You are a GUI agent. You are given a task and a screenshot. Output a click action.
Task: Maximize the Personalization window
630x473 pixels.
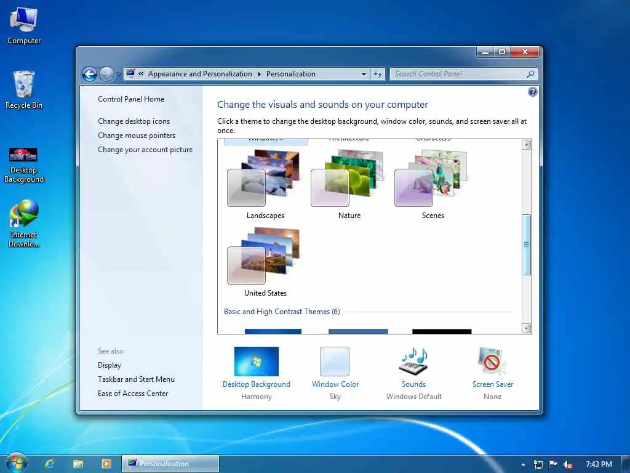coord(502,52)
